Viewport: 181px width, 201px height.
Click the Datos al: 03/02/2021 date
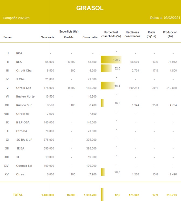coord(165,18)
